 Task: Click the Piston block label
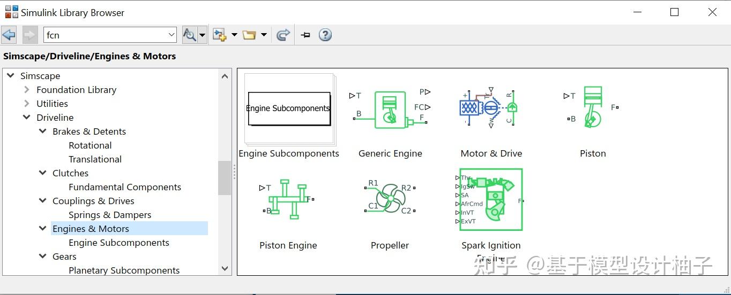[593, 153]
